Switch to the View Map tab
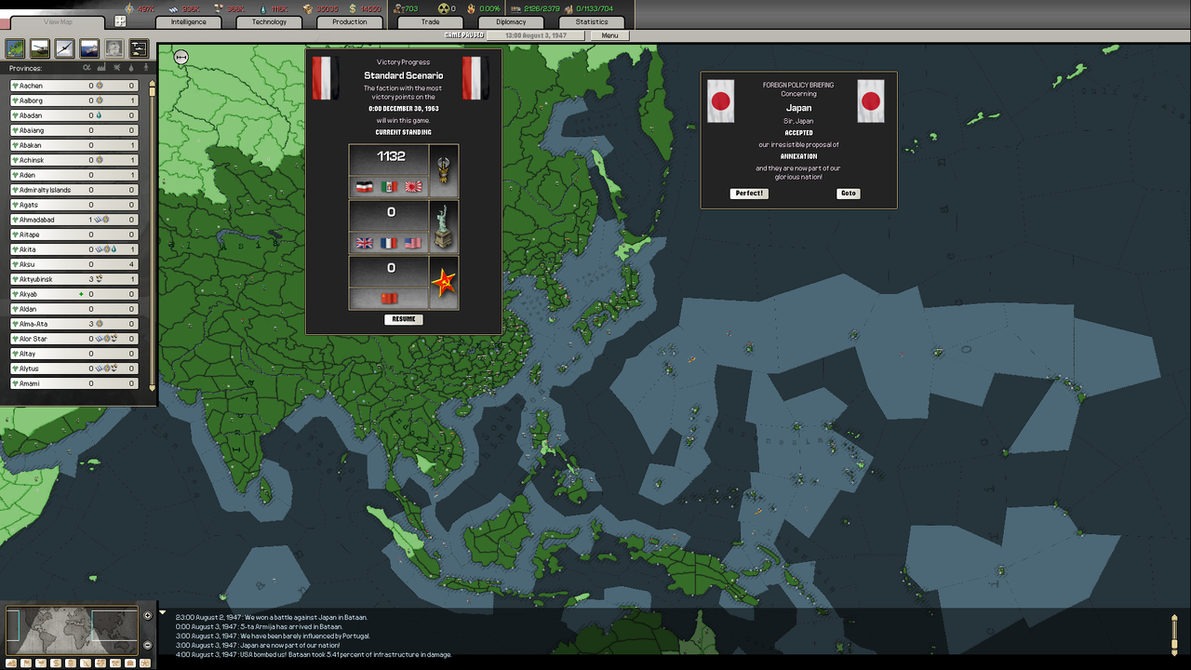This screenshot has width=1191, height=670. tap(58, 21)
